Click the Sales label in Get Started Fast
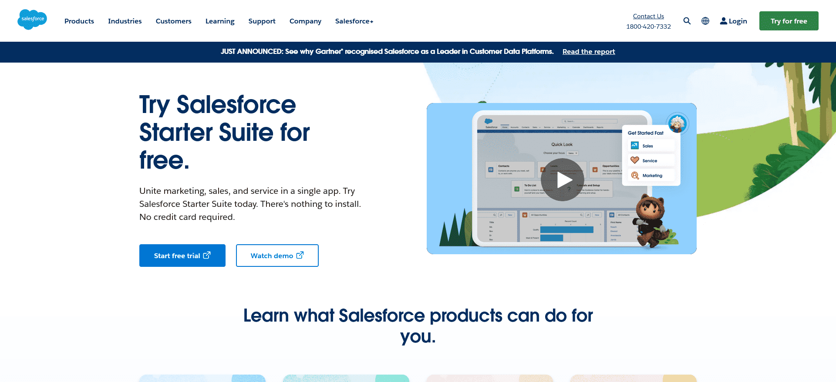 tap(648, 146)
